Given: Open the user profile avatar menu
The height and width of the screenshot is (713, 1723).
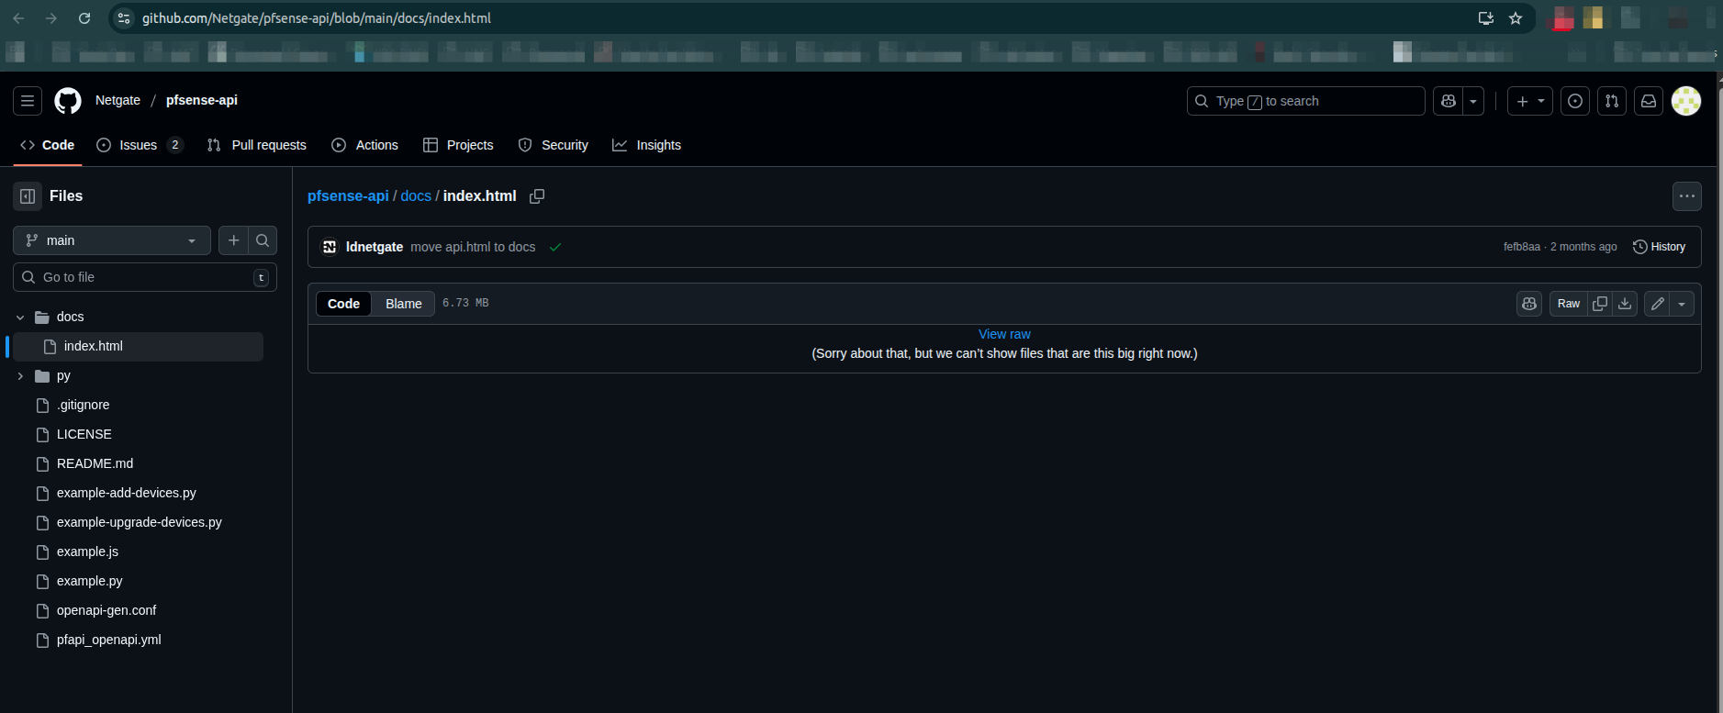Looking at the screenshot, I should pyautogui.click(x=1686, y=101).
